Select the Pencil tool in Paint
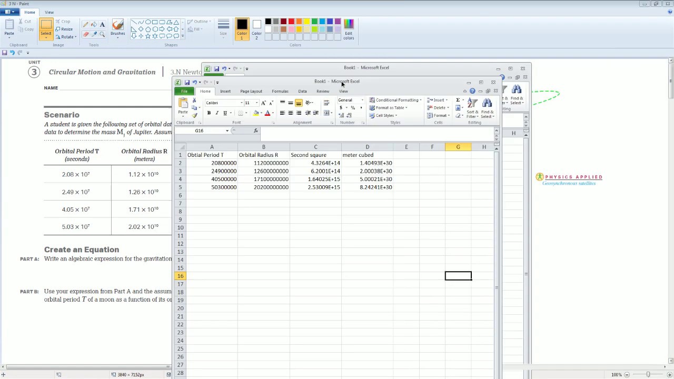This screenshot has height=379, width=674. click(85, 24)
